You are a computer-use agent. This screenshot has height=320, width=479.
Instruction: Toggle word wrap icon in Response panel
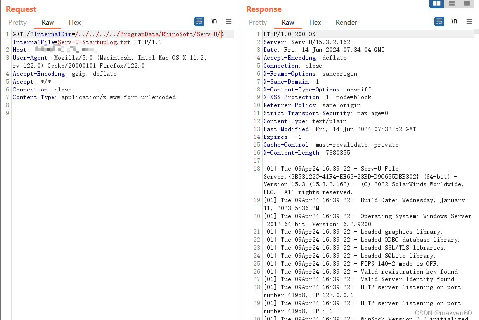click(439, 21)
